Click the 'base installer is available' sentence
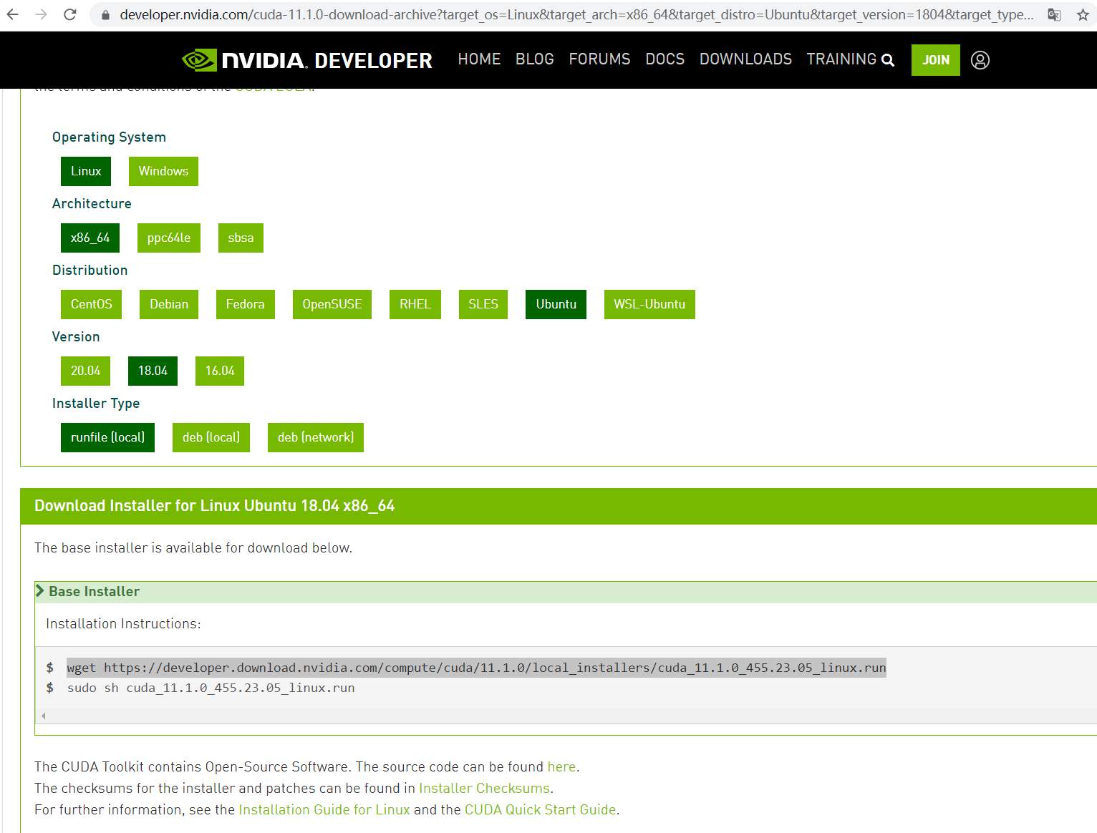The height and width of the screenshot is (833, 1097). tap(193, 547)
